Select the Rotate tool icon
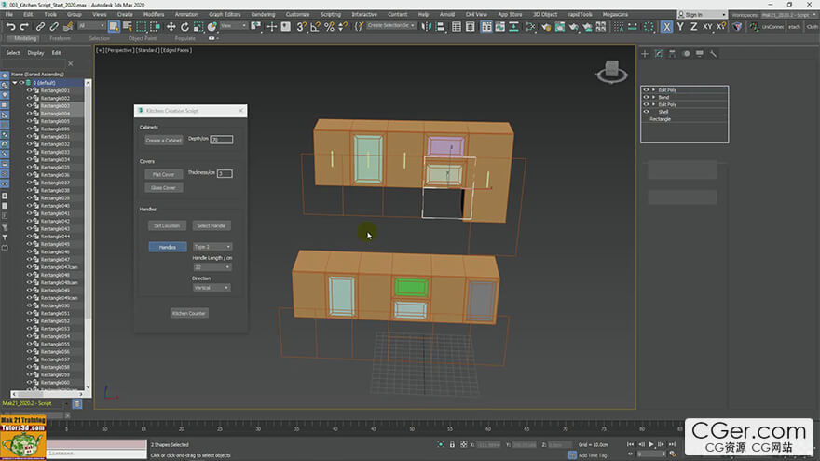The image size is (820, 461). tap(184, 26)
